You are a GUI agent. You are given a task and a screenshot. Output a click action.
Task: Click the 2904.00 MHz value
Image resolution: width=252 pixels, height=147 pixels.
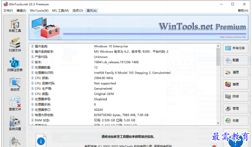(x=104, y=78)
